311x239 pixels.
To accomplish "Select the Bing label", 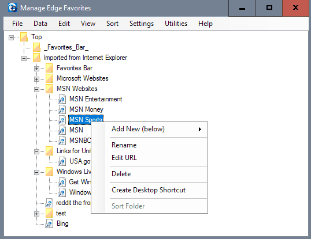I will 62,223.
